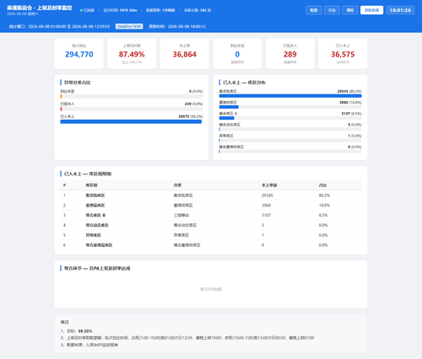Click the 191h 35m runtime value

pos(128,10)
